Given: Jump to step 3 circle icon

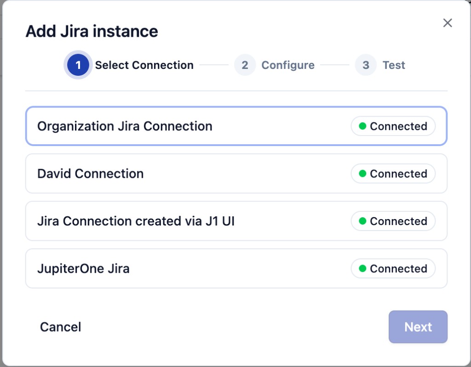Looking at the screenshot, I should coord(366,65).
